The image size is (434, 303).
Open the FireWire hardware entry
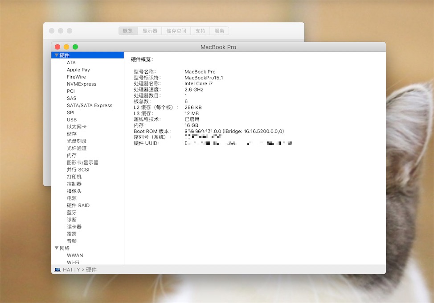click(x=76, y=77)
